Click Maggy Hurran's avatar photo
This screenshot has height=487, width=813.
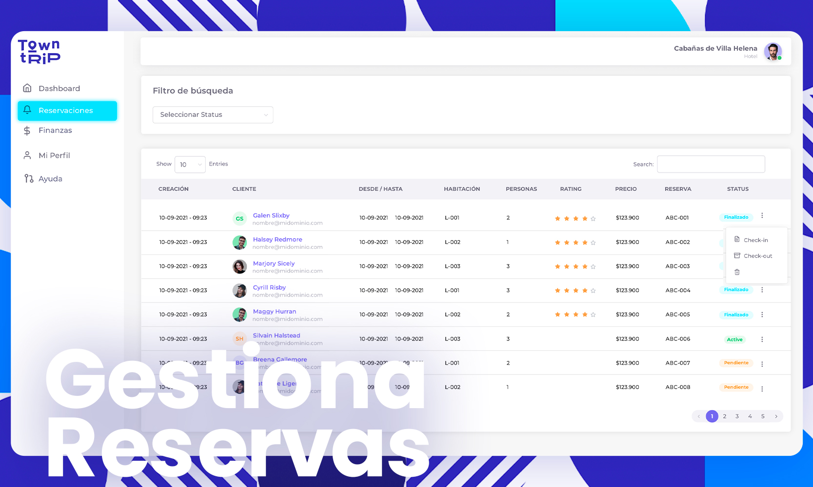tap(239, 315)
